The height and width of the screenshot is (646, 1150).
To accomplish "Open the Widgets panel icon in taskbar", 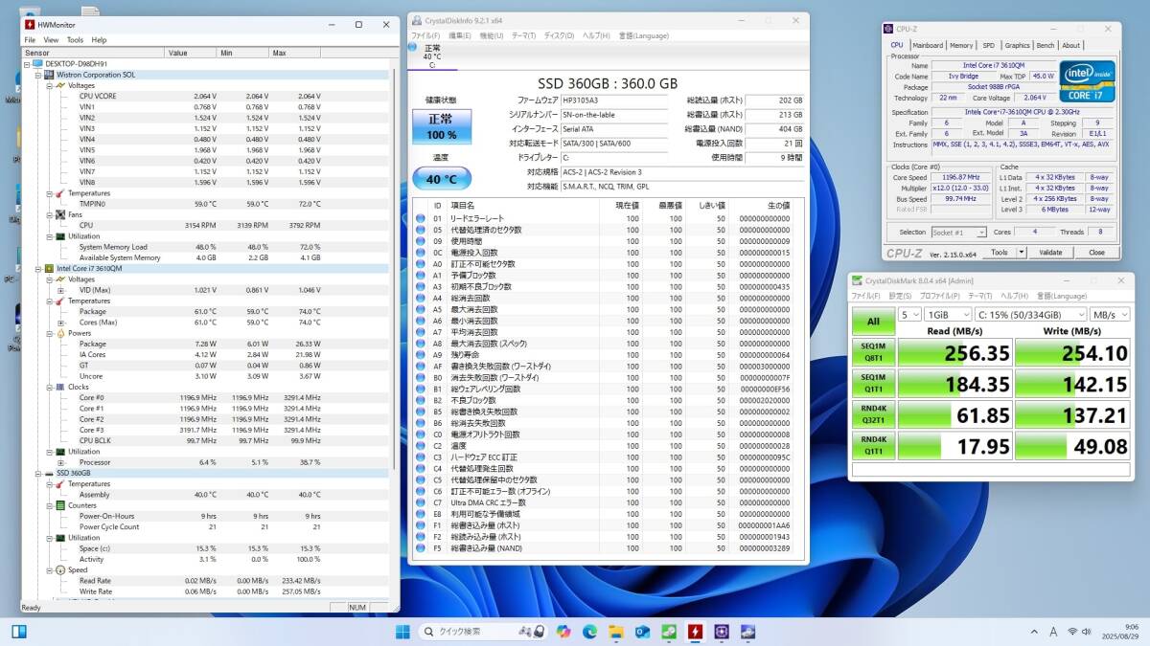I will (19, 632).
